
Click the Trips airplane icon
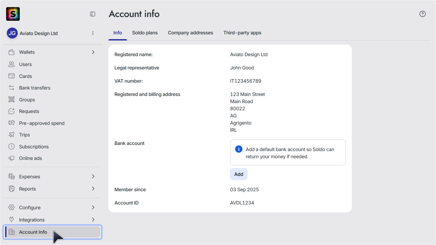pyautogui.click(x=12, y=135)
